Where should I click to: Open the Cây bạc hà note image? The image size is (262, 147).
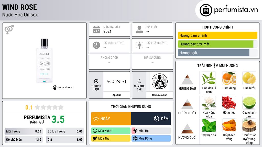[x=209, y=125]
